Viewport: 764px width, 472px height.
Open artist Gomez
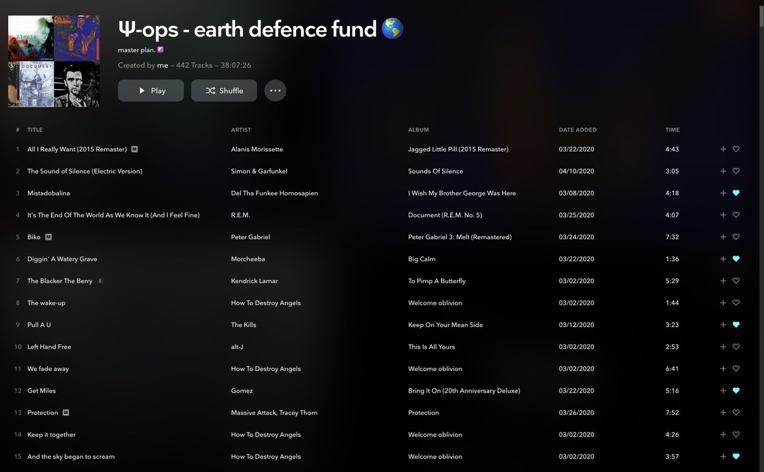(242, 391)
